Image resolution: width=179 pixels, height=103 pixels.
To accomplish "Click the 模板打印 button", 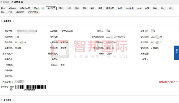I will point(20,12).
